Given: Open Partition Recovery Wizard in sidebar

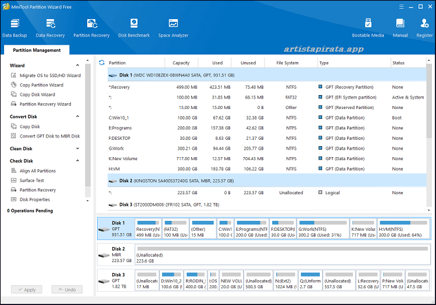Looking at the screenshot, I should (41, 104).
